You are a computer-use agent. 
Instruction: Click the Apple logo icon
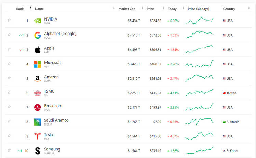[x=38, y=50]
